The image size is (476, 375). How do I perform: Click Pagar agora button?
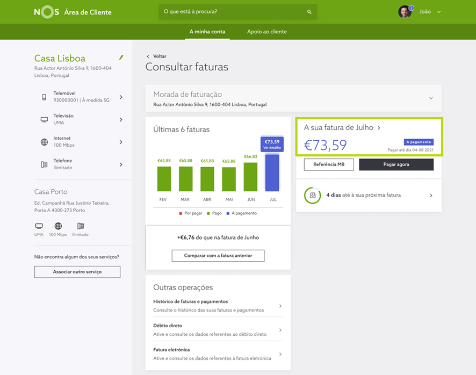(x=396, y=164)
